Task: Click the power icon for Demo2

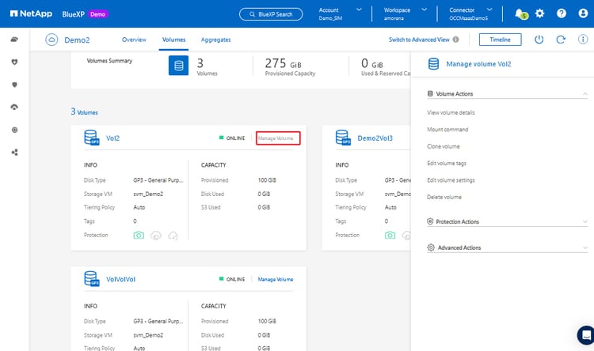Action: [539, 40]
